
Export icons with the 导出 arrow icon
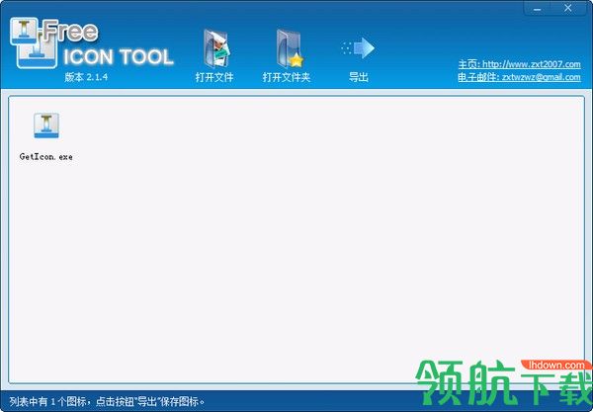[x=358, y=48]
